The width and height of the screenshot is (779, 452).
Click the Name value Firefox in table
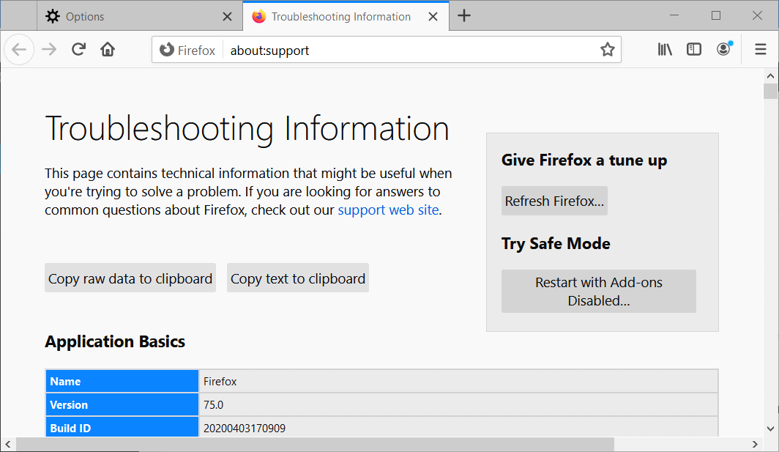220,382
